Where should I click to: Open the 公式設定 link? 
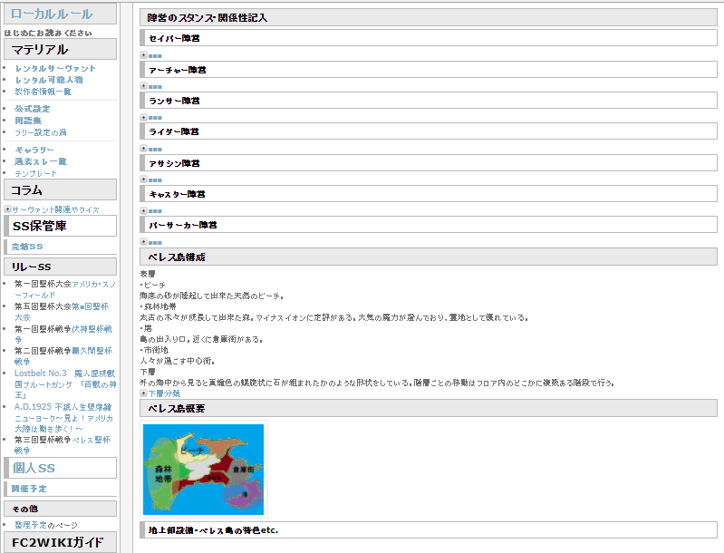pos(33,109)
